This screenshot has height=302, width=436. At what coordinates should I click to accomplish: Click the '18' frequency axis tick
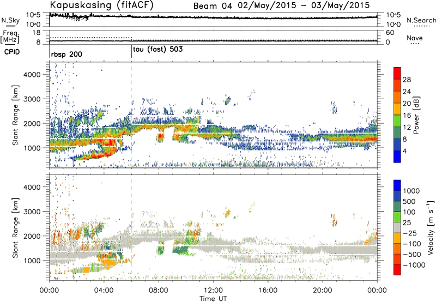[37, 33]
